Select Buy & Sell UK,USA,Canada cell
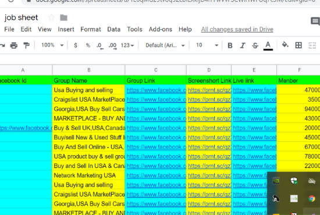This screenshot has width=320, height=215. click(x=88, y=128)
